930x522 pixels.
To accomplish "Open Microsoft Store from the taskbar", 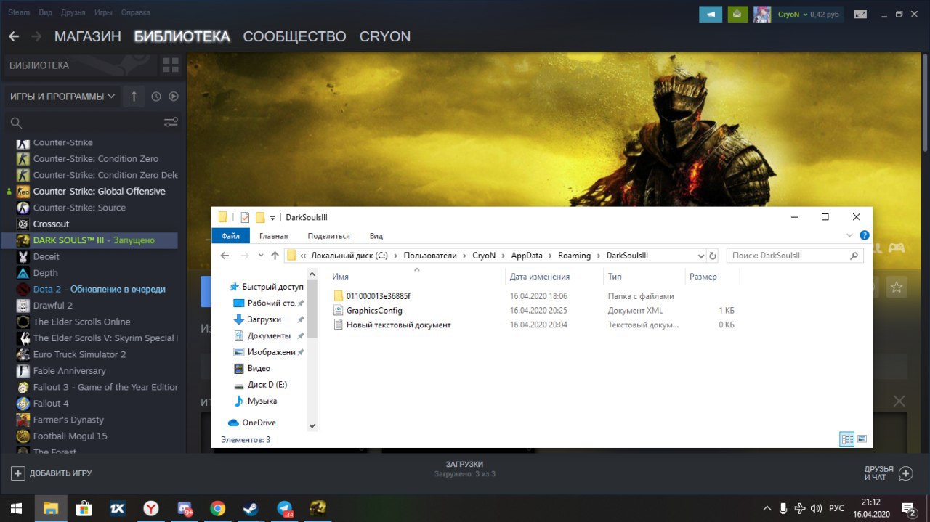I will 84,508.
